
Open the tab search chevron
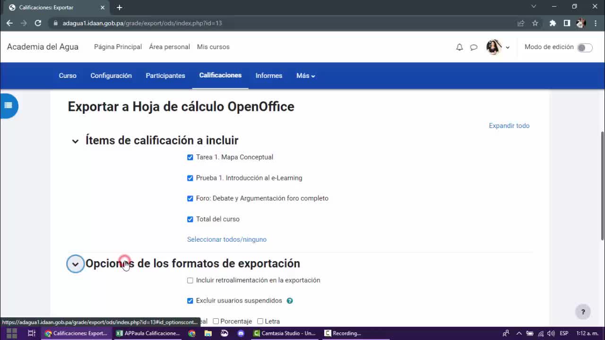[534, 7]
